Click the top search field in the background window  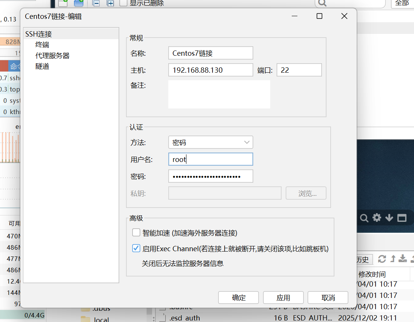(x=350, y=3)
